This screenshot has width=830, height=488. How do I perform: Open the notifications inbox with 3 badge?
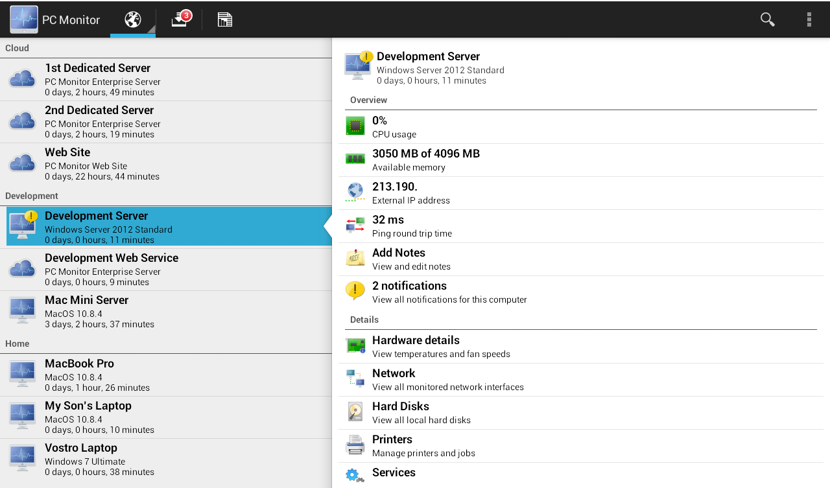180,19
